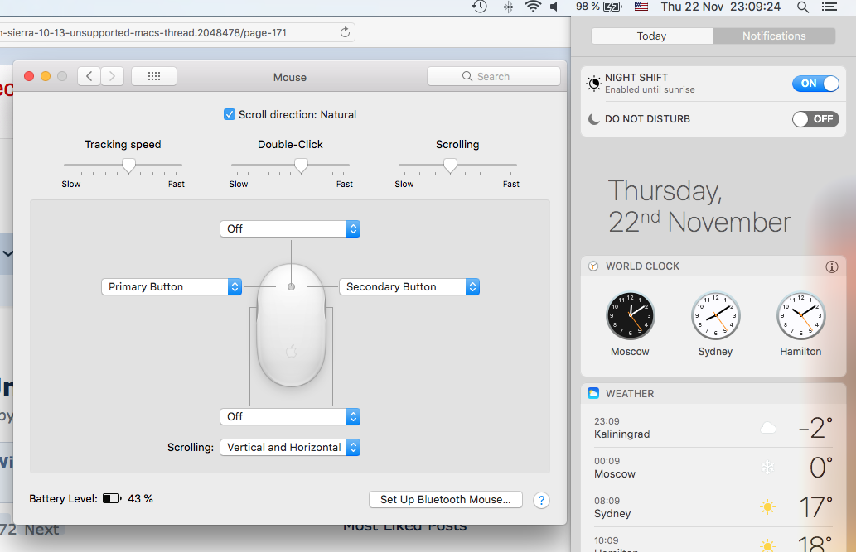Click the Weather widget icon
Image resolution: width=856 pixels, height=552 pixels.
point(592,393)
